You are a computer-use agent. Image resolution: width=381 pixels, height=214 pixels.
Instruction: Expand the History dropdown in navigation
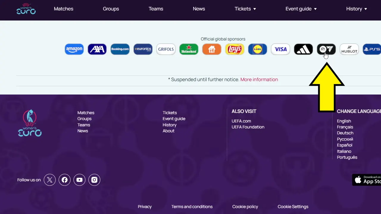click(357, 9)
